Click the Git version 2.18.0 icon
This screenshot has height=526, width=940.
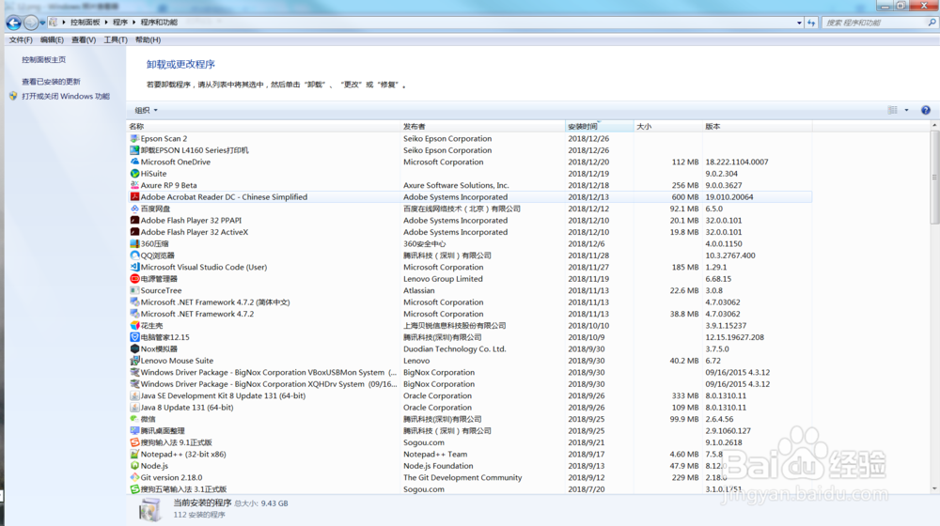(x=134, y=477)
